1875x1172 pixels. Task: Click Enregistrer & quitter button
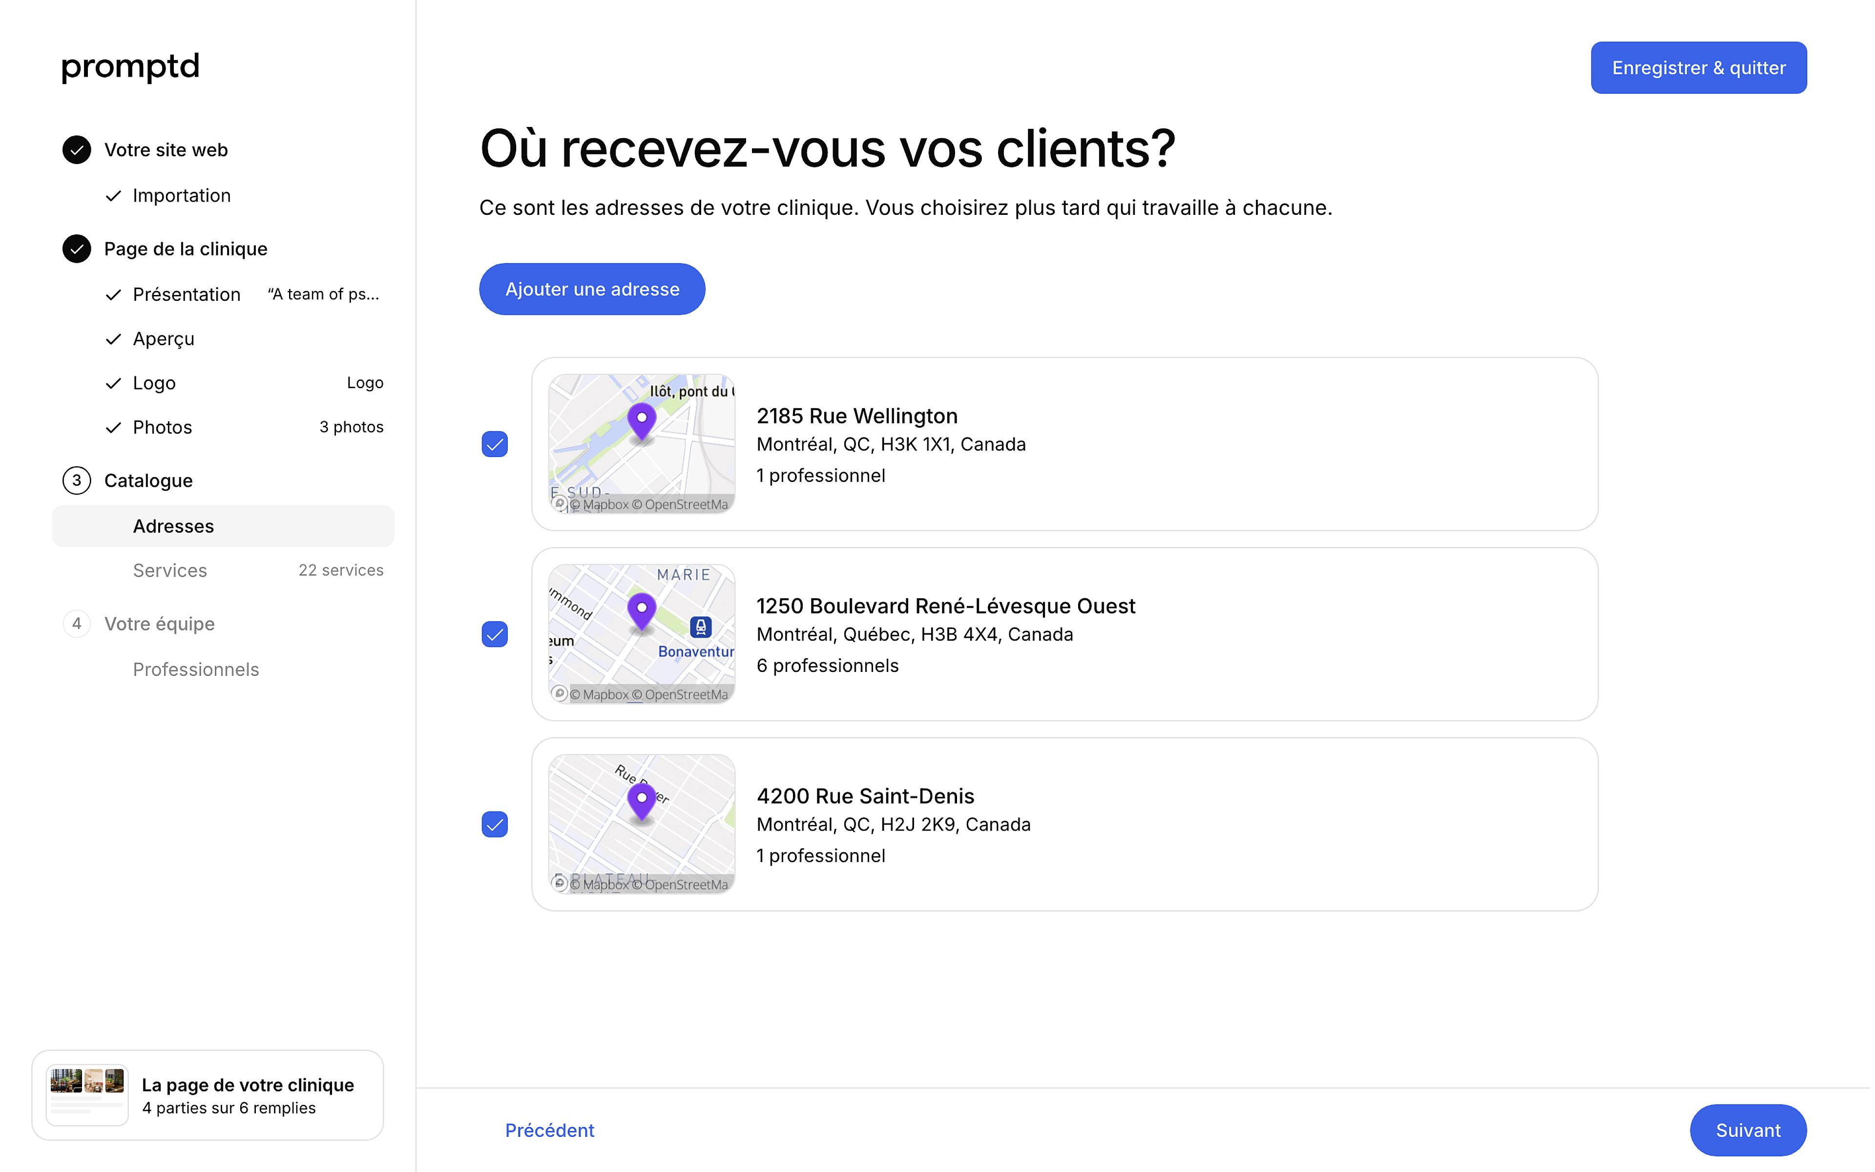pos(1698,67)
